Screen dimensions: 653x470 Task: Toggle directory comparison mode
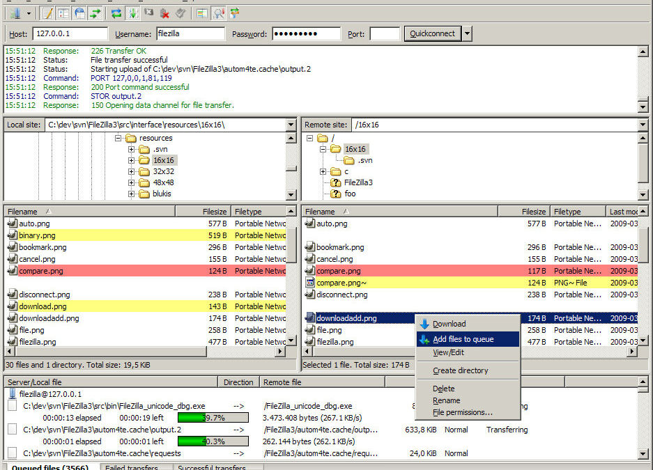[218, 13]
